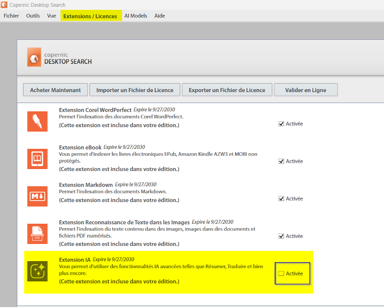The height and width of the screenshot is (308, 384).
Task: Click the text about EPub, Kindle AZW3
Action: click(x=158, y=157)
